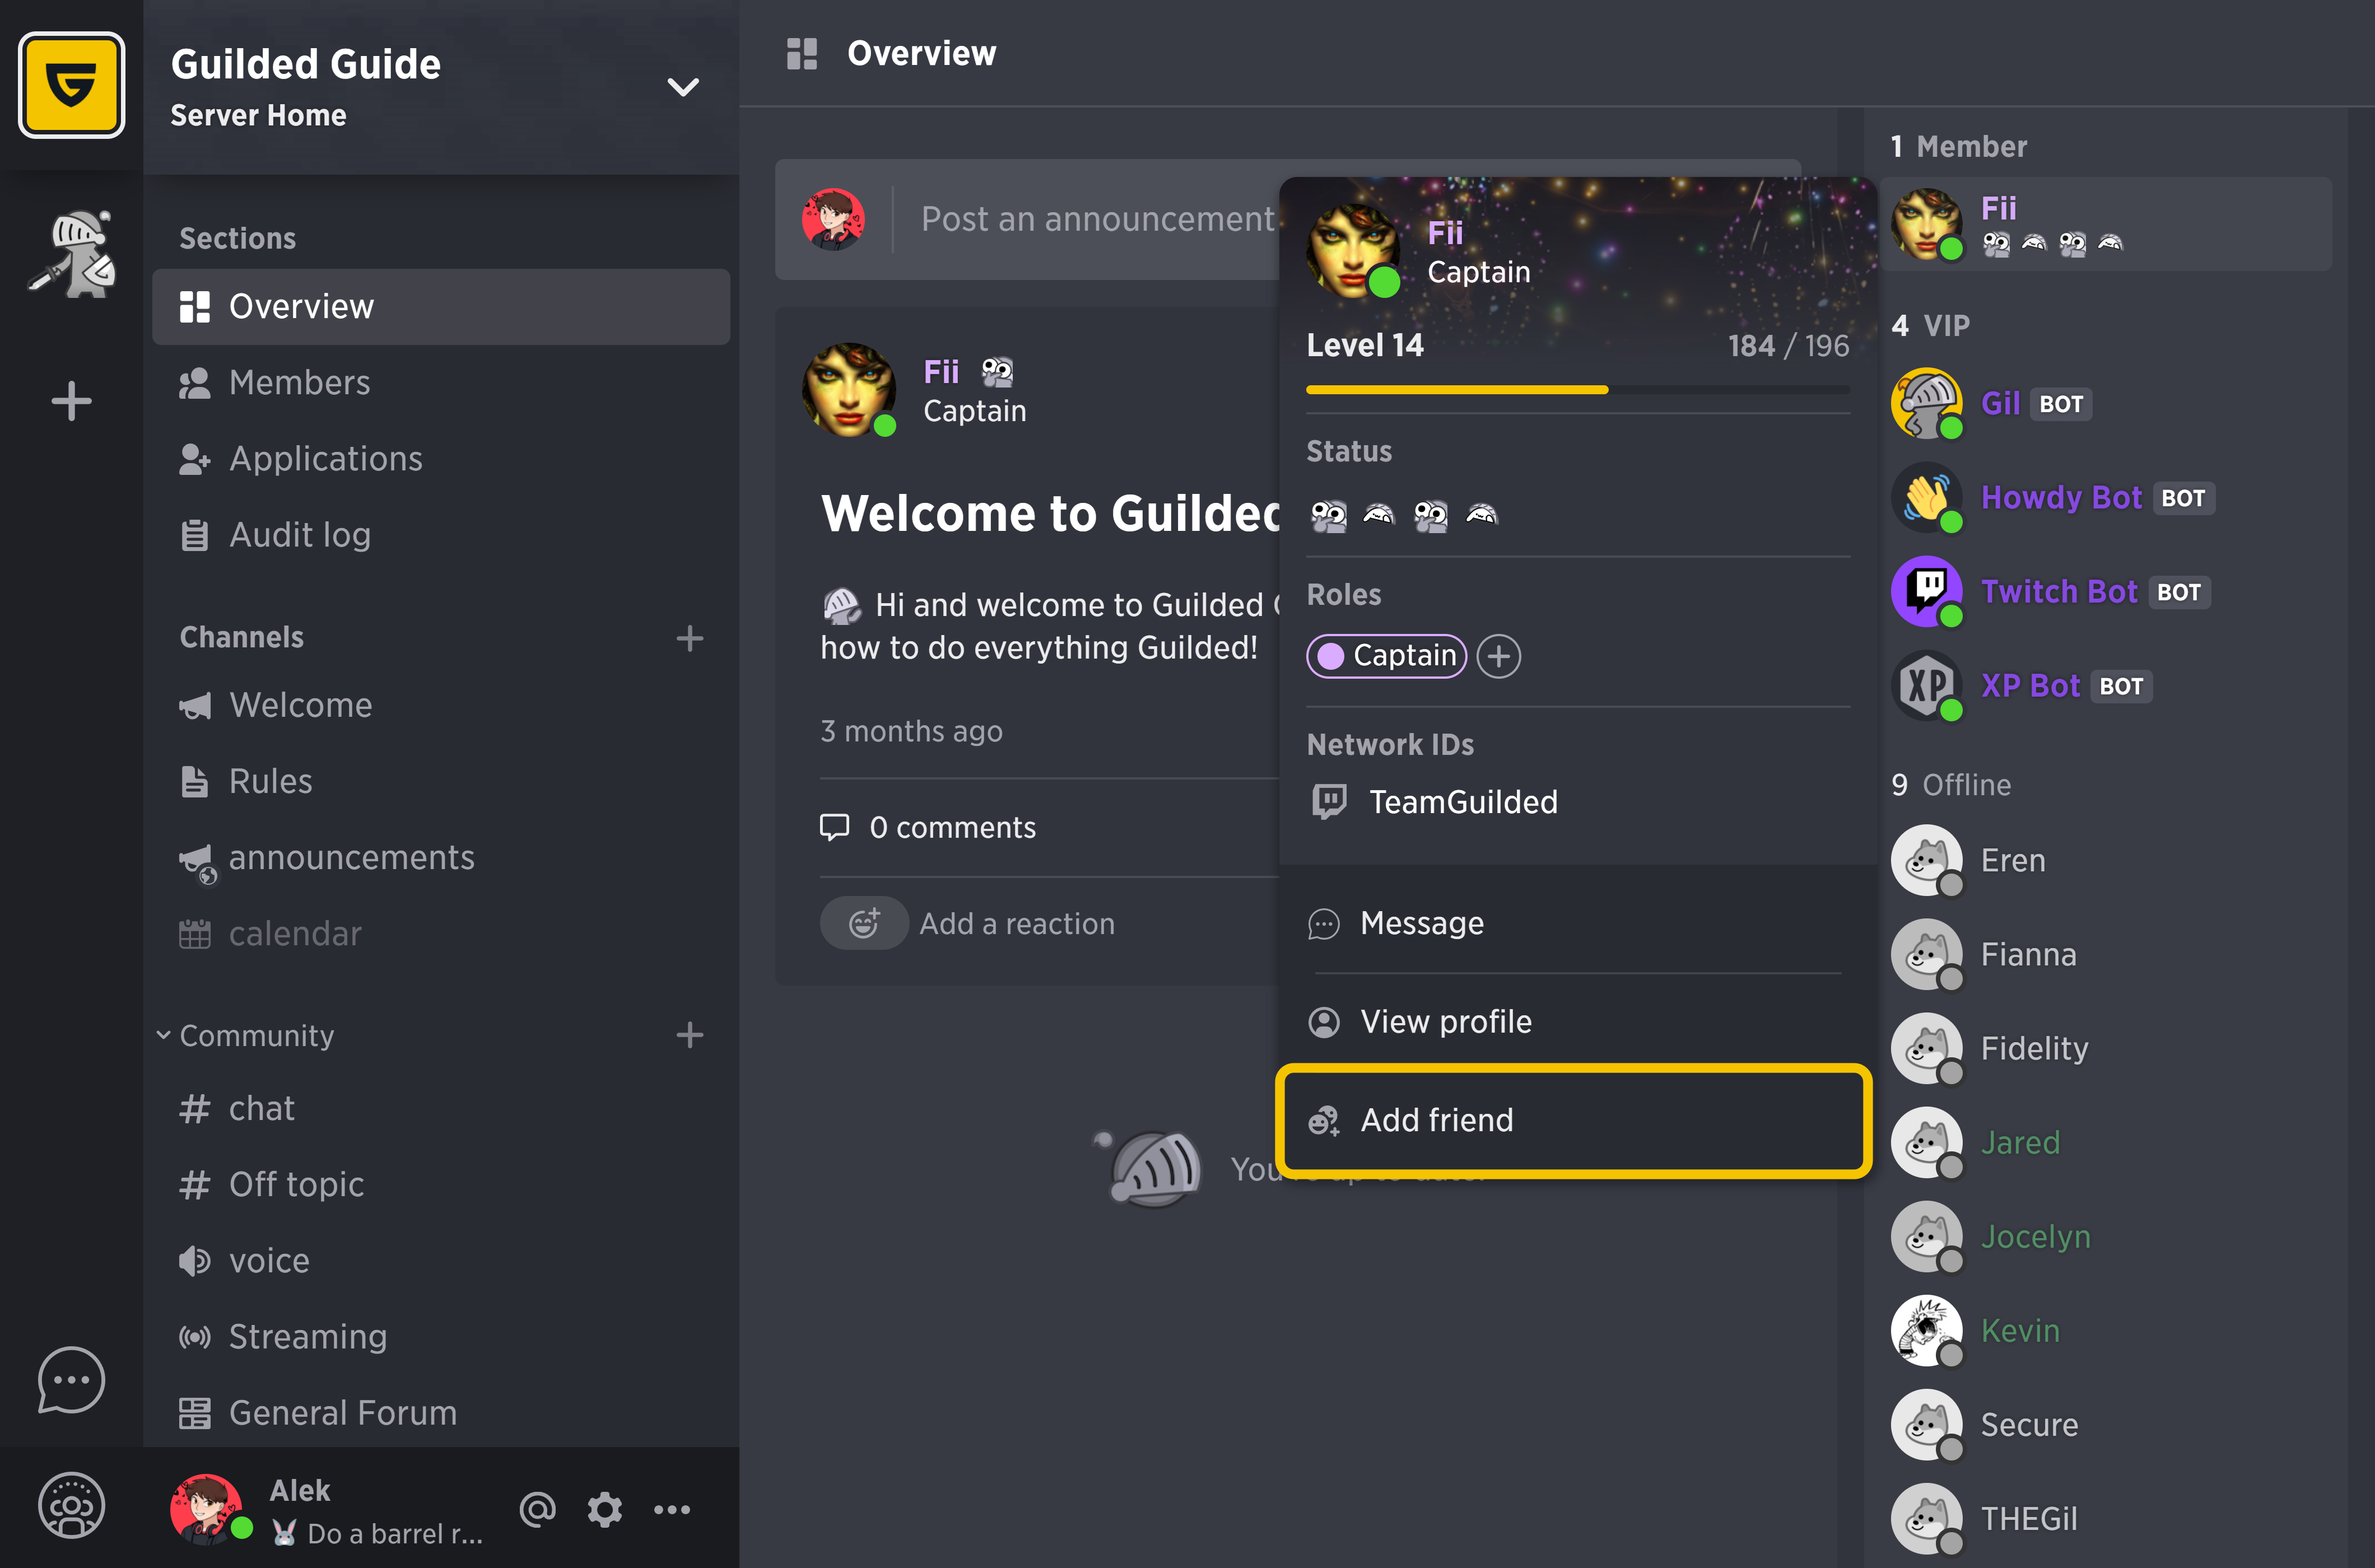Click 0 comments on the post
Viewport: 2375px width, 1568px height.
[952, 827]
